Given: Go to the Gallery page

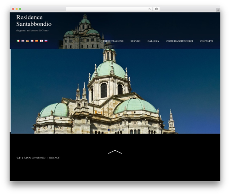Looking at the screenshot, I should 153,41.
